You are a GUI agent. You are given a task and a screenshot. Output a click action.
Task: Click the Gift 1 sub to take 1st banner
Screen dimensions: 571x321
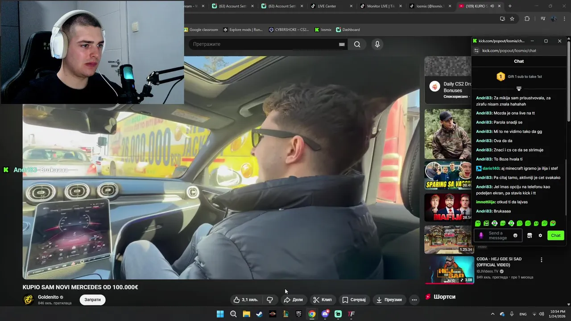[x=519, y=77]
